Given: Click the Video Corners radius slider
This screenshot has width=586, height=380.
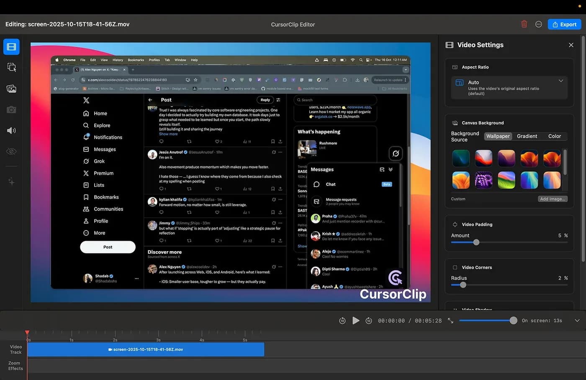Looking at the screenshot, I should pyautogui.click(x=509, y=285).
